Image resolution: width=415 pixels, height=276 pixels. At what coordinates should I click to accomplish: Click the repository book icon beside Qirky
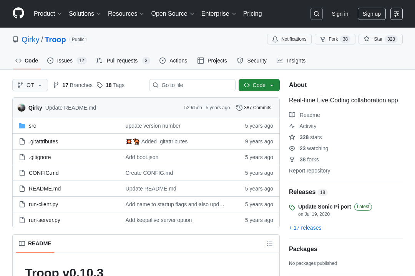15,39
